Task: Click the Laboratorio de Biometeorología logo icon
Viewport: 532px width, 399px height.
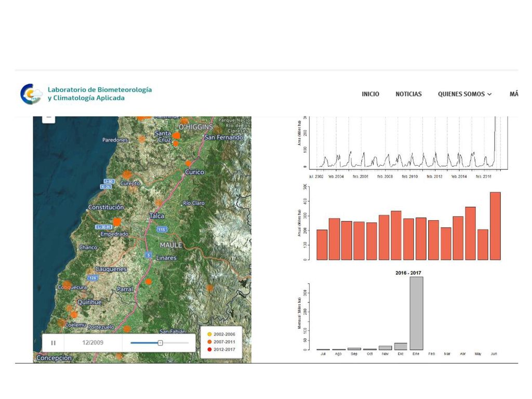Action: (x=31, y=94)
